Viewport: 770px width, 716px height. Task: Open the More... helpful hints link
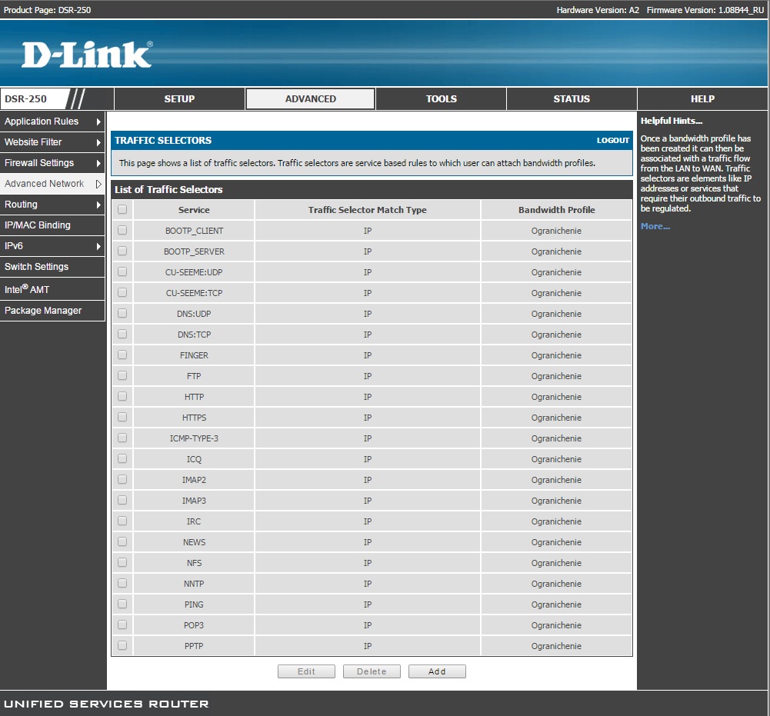(x=655, y=226)
